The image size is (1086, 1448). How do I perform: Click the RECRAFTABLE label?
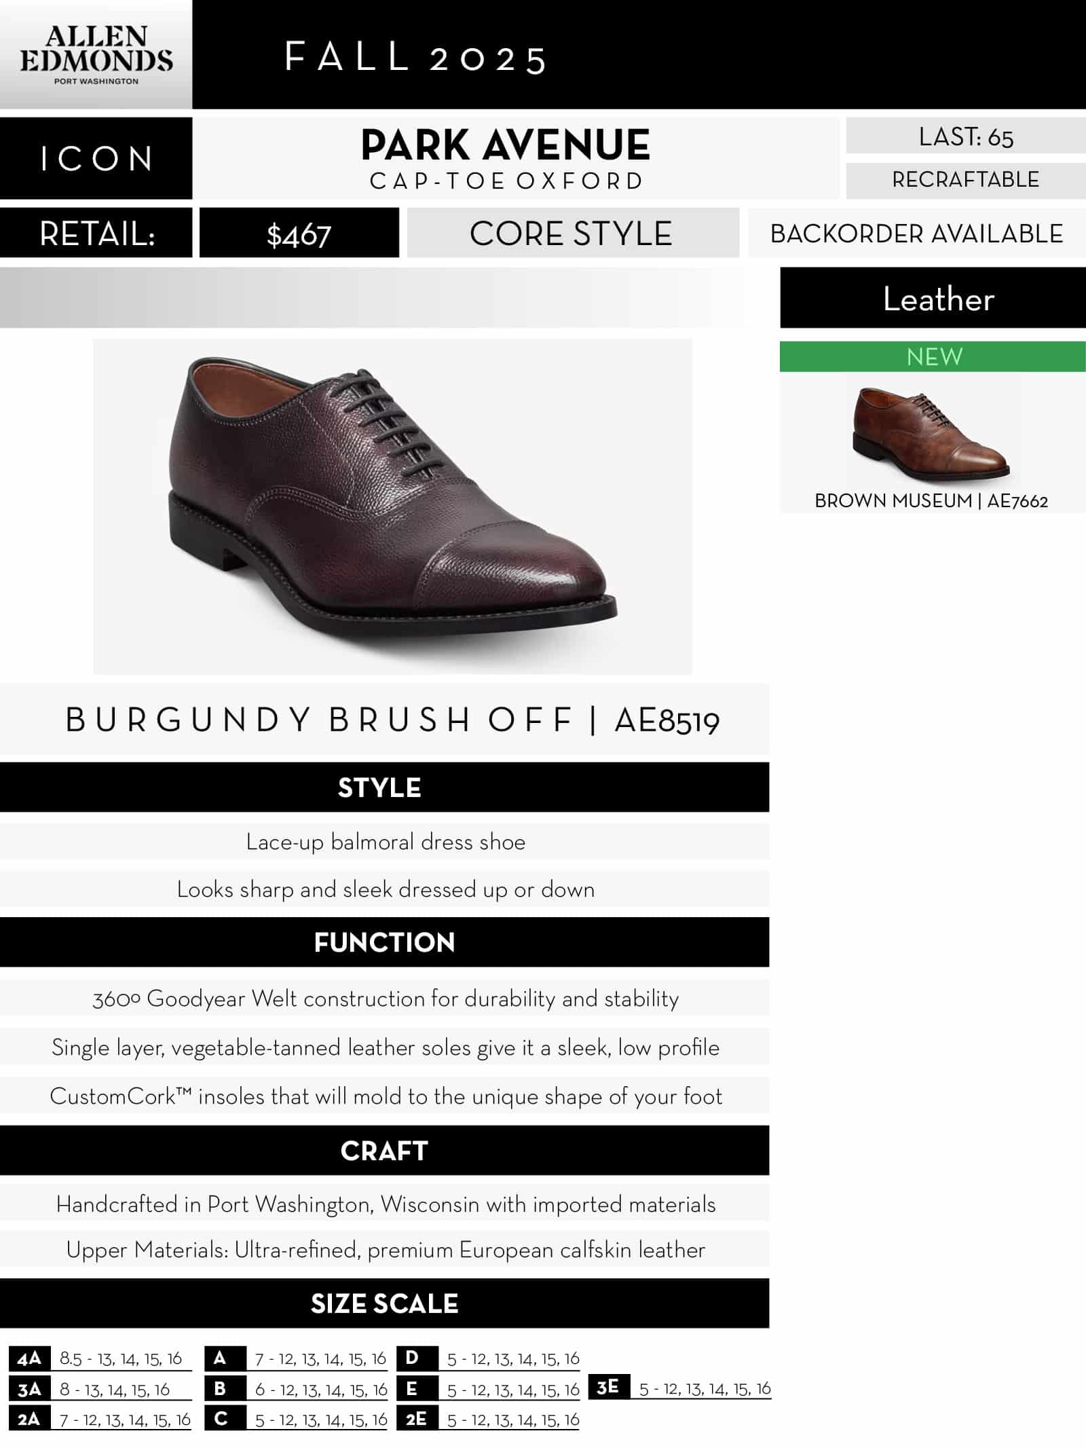click(x=965, y=180)
